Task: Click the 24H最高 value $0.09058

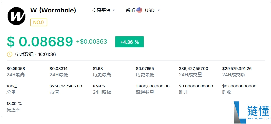Action: [x=16, y=69]
